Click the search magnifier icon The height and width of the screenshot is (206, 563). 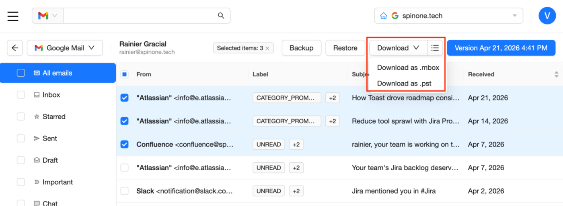point(221,16)
